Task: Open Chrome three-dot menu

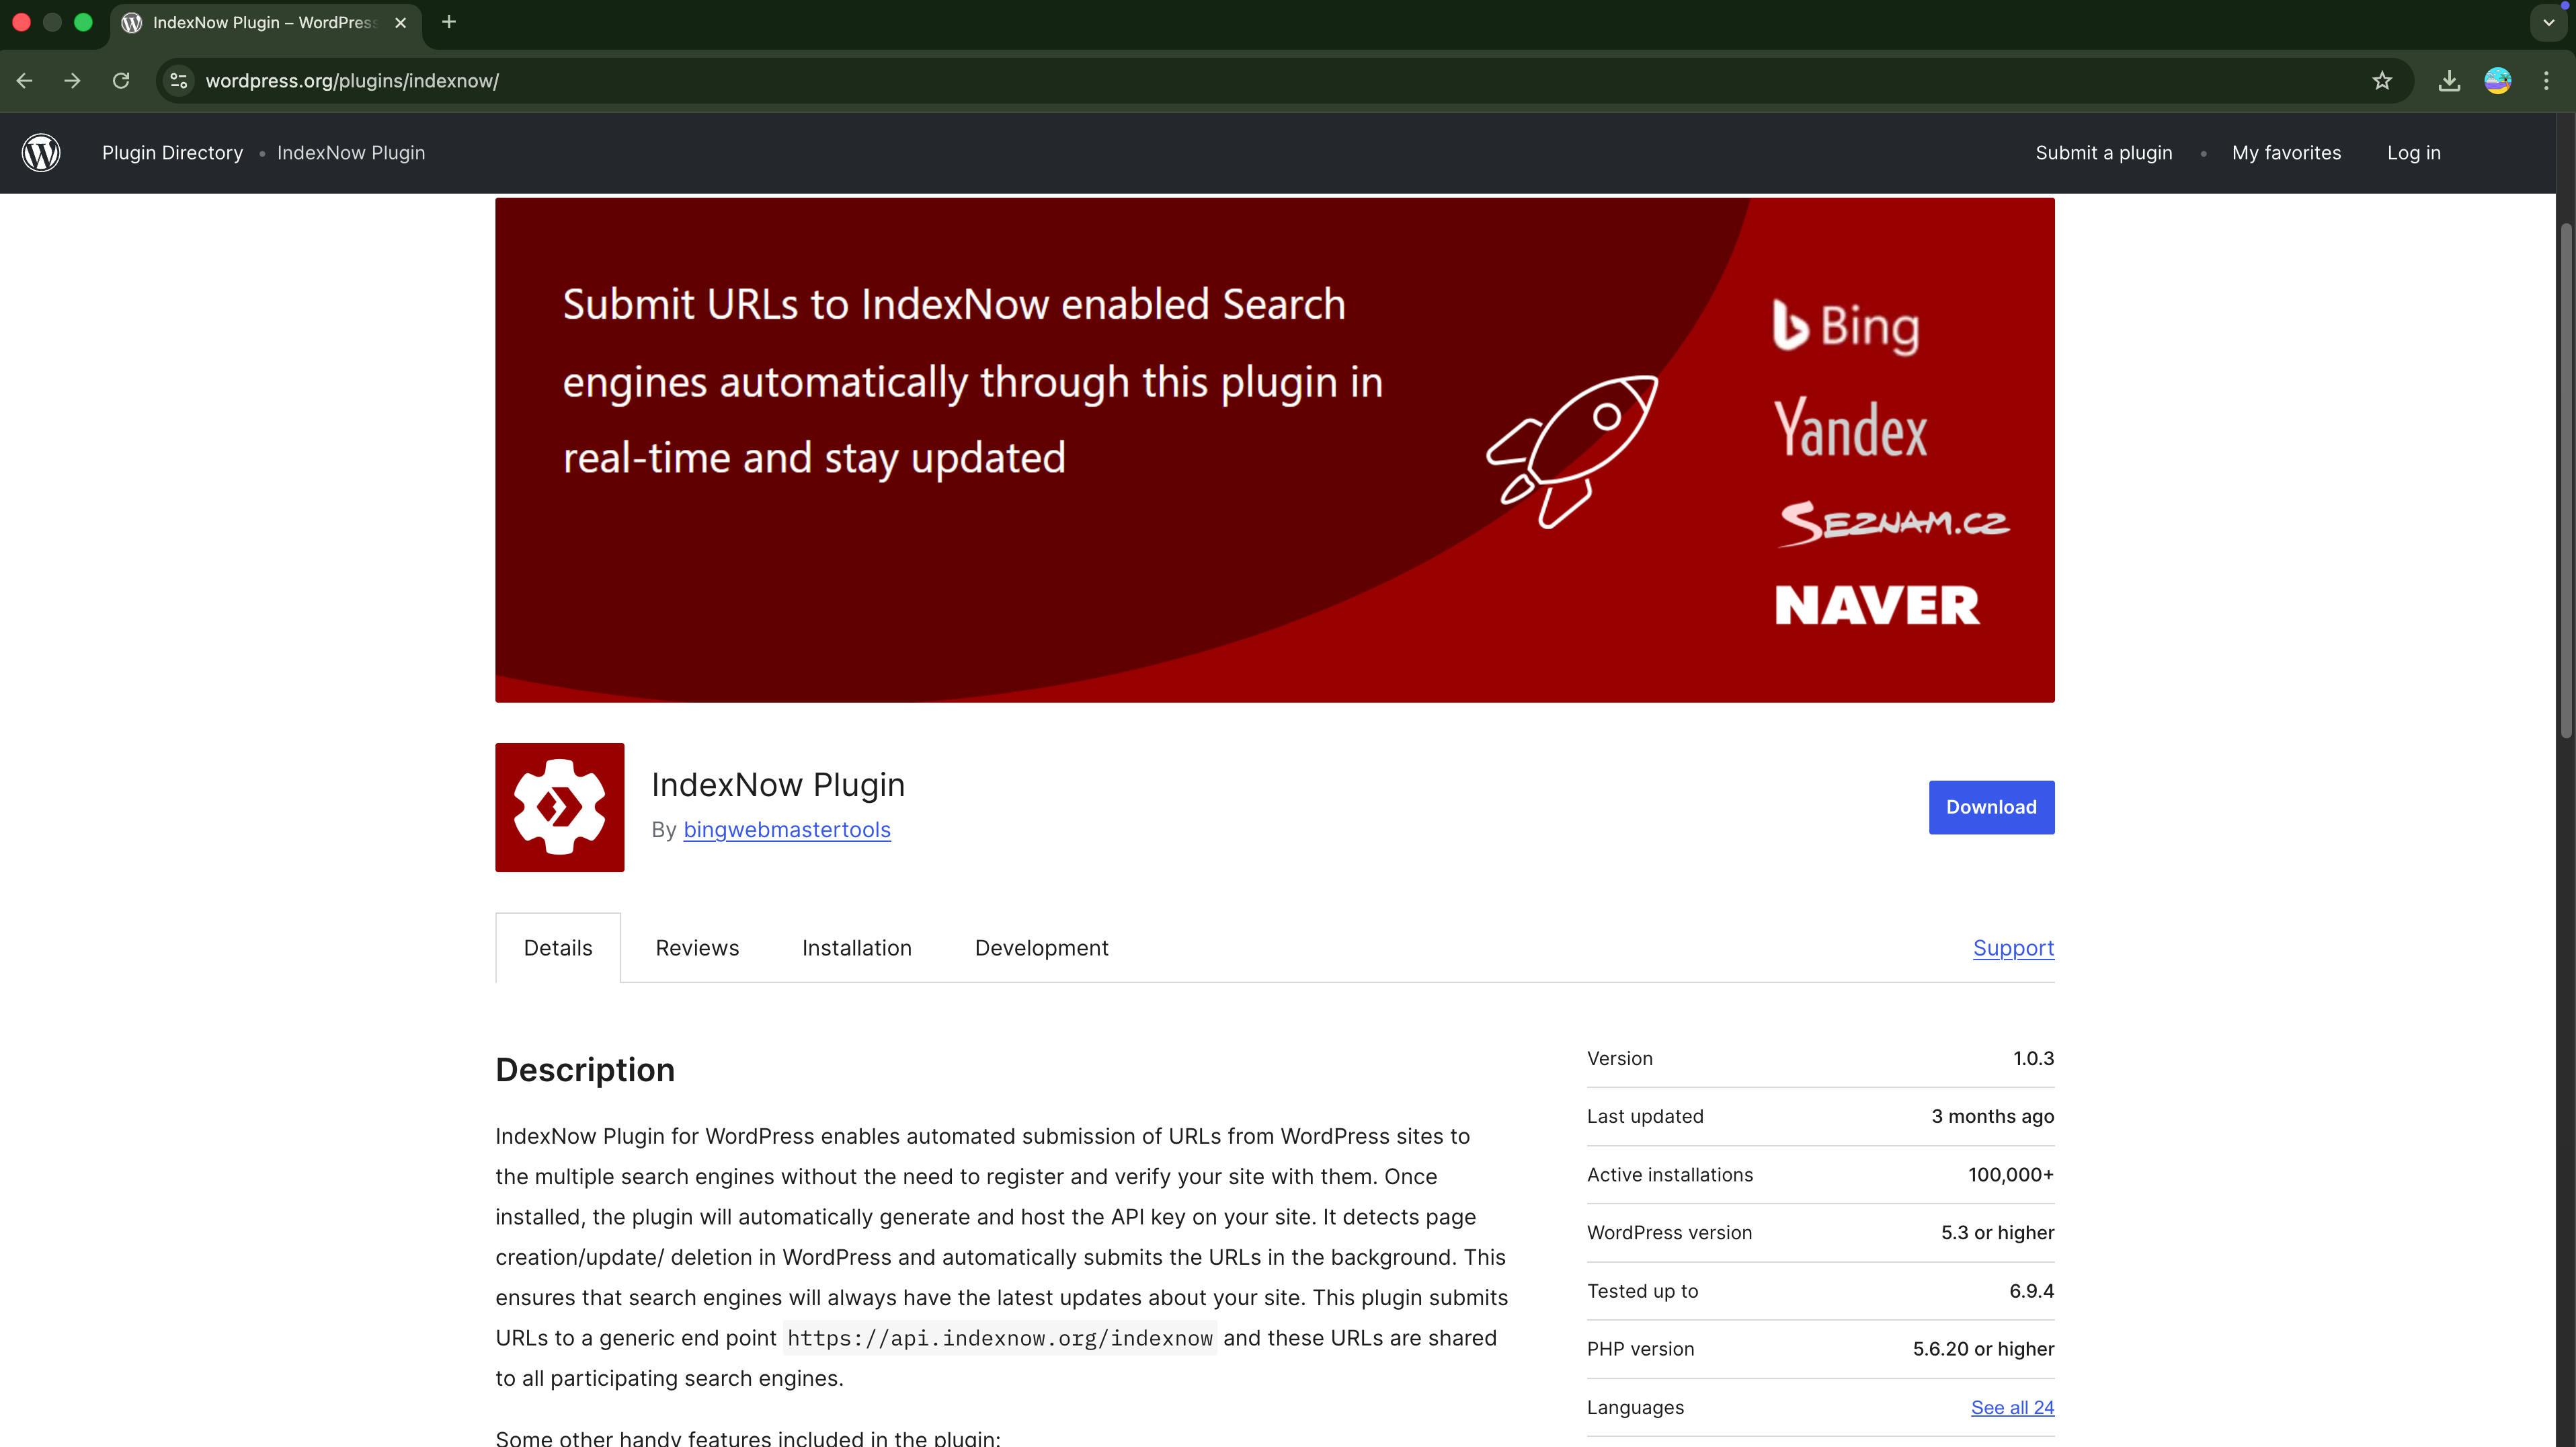Action: [2546, 81]
